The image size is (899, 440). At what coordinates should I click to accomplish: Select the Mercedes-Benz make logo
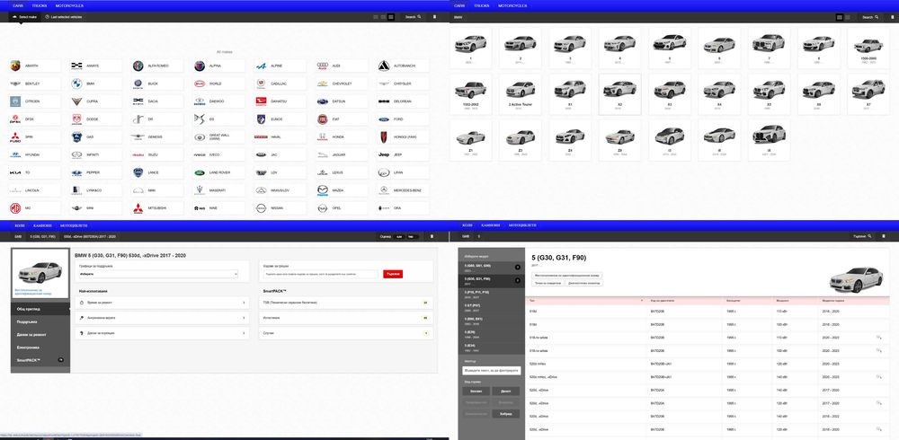click(384, 190)
